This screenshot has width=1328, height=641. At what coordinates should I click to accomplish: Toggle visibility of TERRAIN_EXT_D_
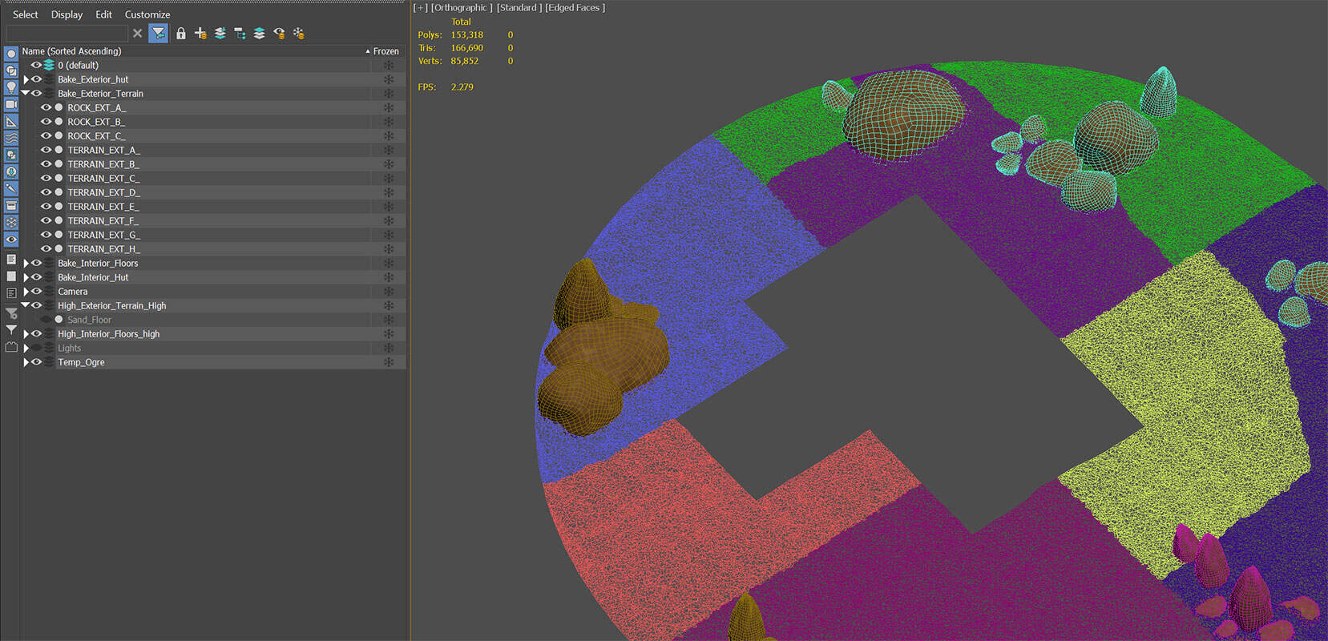(46, 192)
